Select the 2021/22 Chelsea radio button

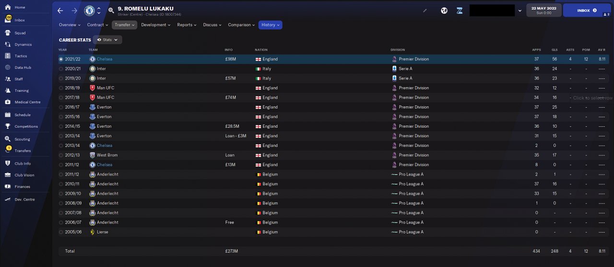coord(61,59)
